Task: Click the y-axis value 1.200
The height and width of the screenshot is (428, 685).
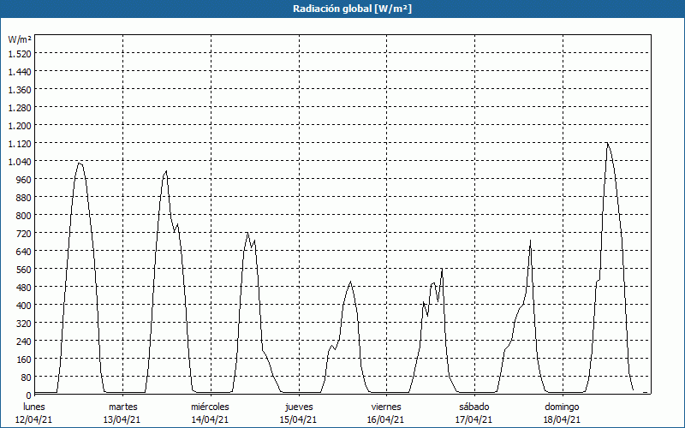Action: pos(20,125)
